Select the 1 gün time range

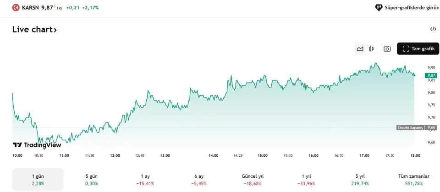tap(38, 180)
